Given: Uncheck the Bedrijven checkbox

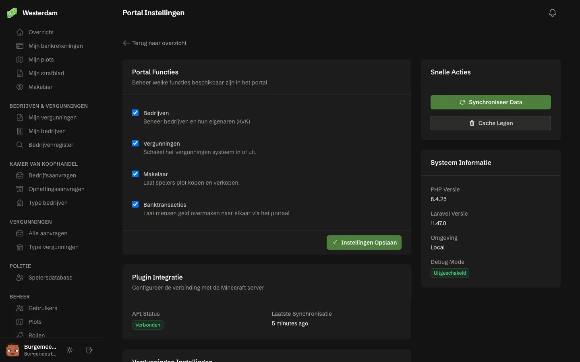Looking at the screenshot, I should 135,113.
